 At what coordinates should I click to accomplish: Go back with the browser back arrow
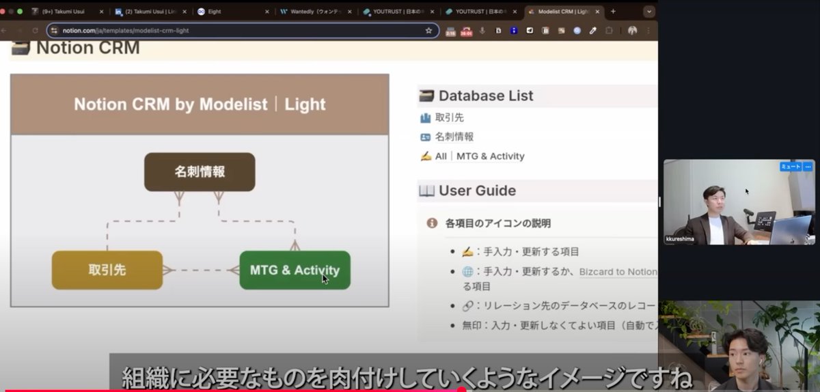click(x=5, y=31)
